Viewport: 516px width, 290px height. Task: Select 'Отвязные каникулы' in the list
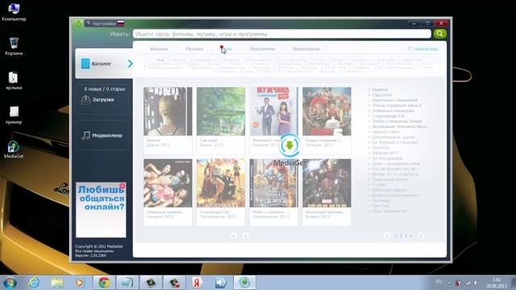click(x=393, y=111)
